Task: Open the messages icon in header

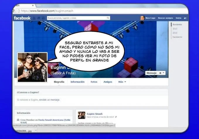Action: [39, 18]
